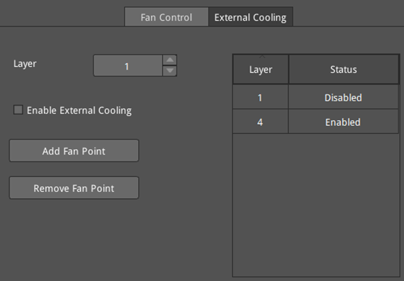This screenshot has height=281, width=404.
Task: Increase the Layer value with up arrow
Action: tap(170, 60)
